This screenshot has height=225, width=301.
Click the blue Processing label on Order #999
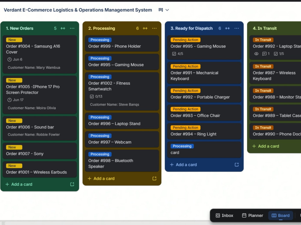(100, 40)
